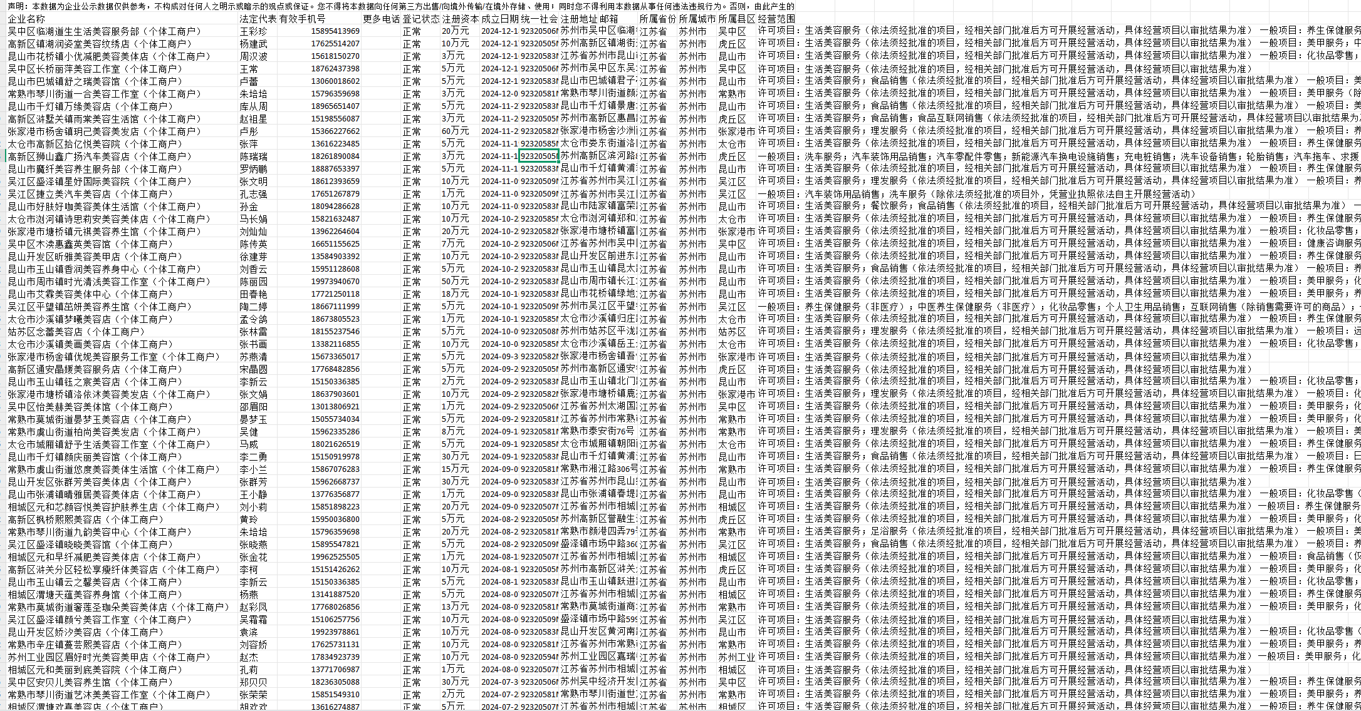This screenshot has width=1361, height=711.
Task: Select the 苏州工业 county cell in 赵杰's row
Action: coord(736,657)
